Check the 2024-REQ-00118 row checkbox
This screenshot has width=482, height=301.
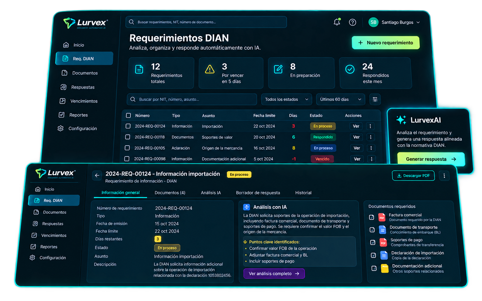pyautogui.click(x=128, y=137)
